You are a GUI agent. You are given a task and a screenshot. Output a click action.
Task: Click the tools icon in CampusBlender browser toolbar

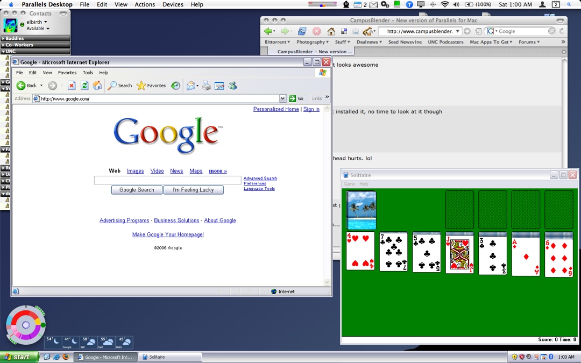pyautogui.click(x=368, y=31)
